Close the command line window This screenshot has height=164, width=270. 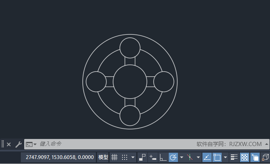pos(9,144)
